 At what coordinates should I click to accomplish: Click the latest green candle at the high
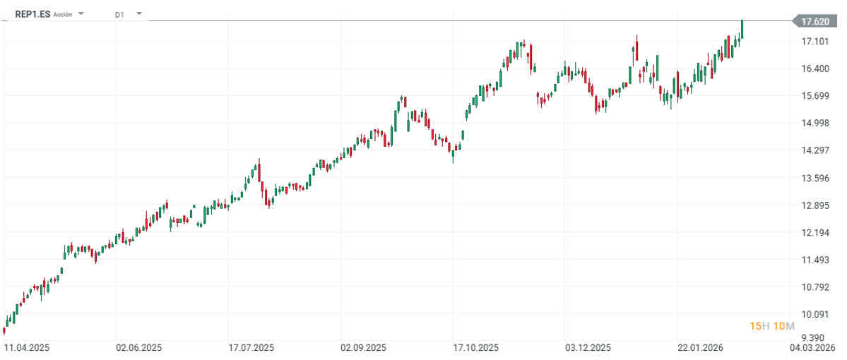click(x=742, y=28)
